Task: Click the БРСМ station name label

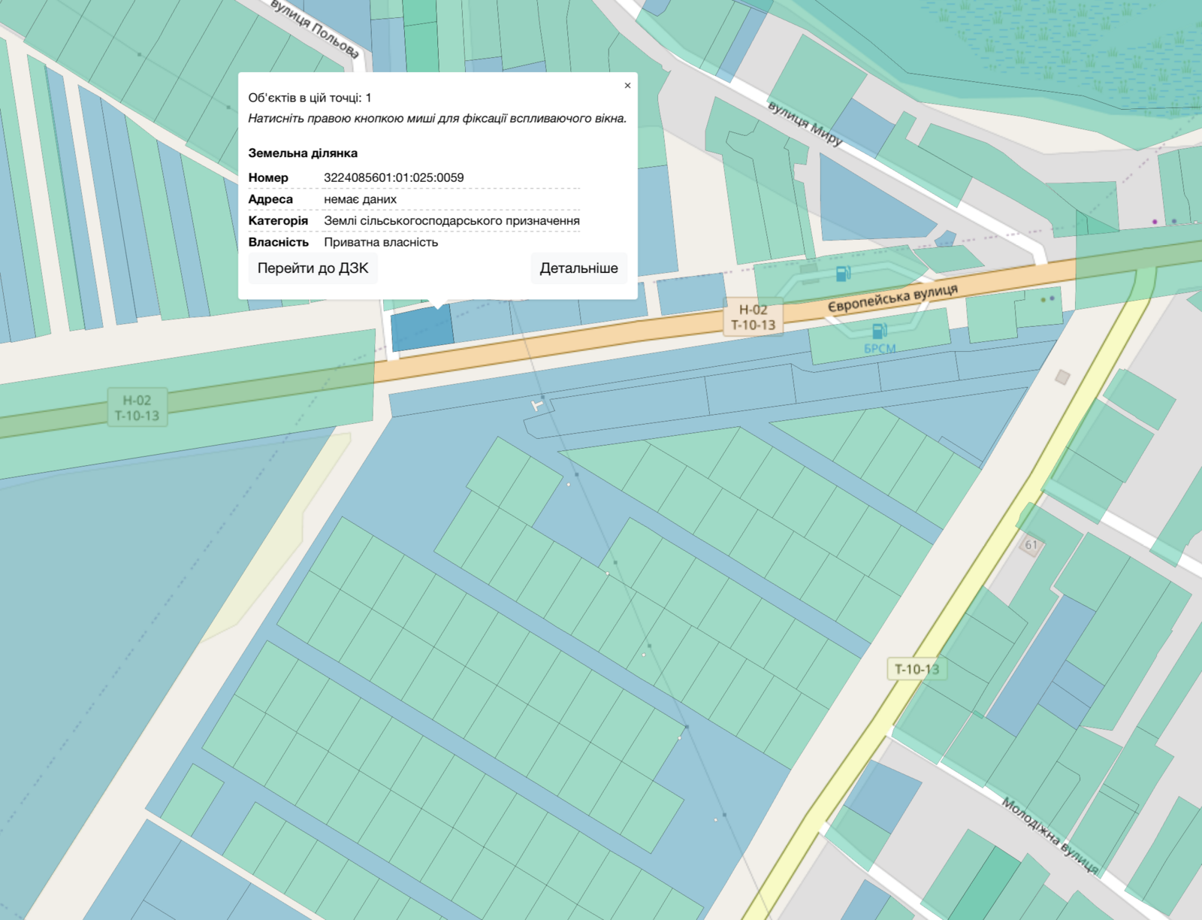Action: [x=880, y=349]
